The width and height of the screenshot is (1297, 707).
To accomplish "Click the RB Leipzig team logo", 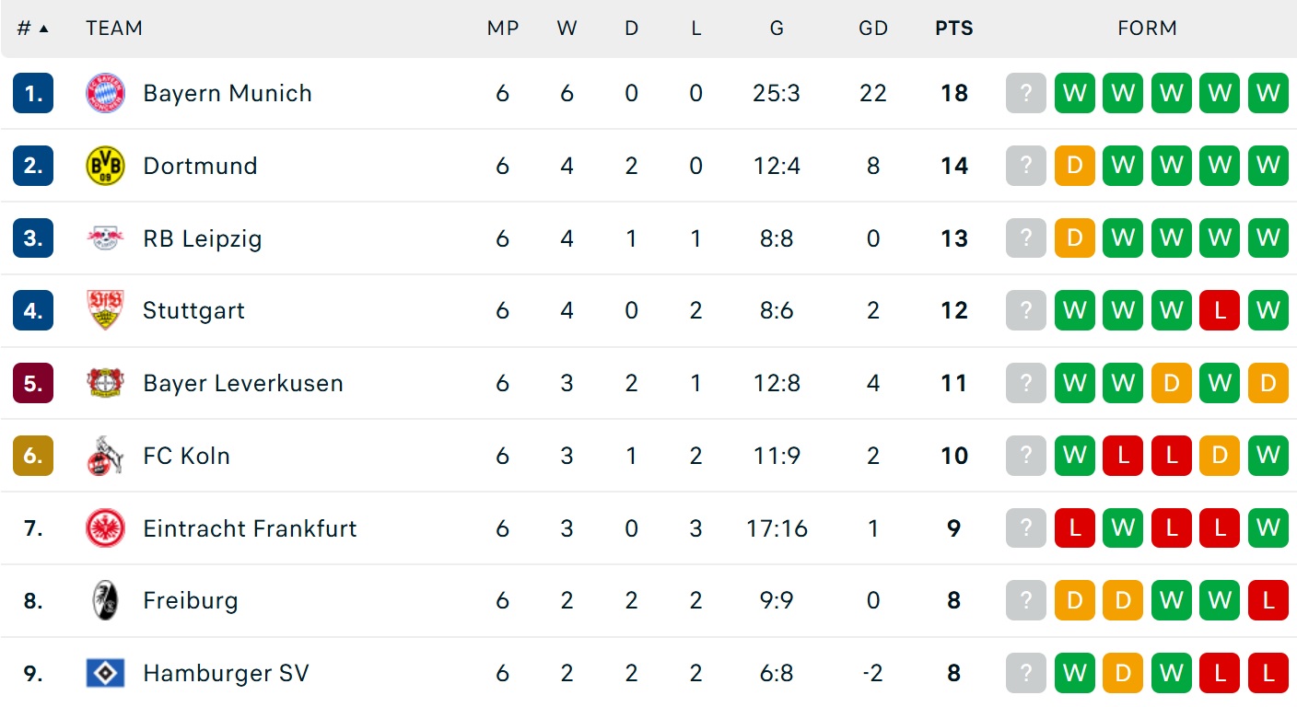I will pyautogui.click(x=105, y=238).
